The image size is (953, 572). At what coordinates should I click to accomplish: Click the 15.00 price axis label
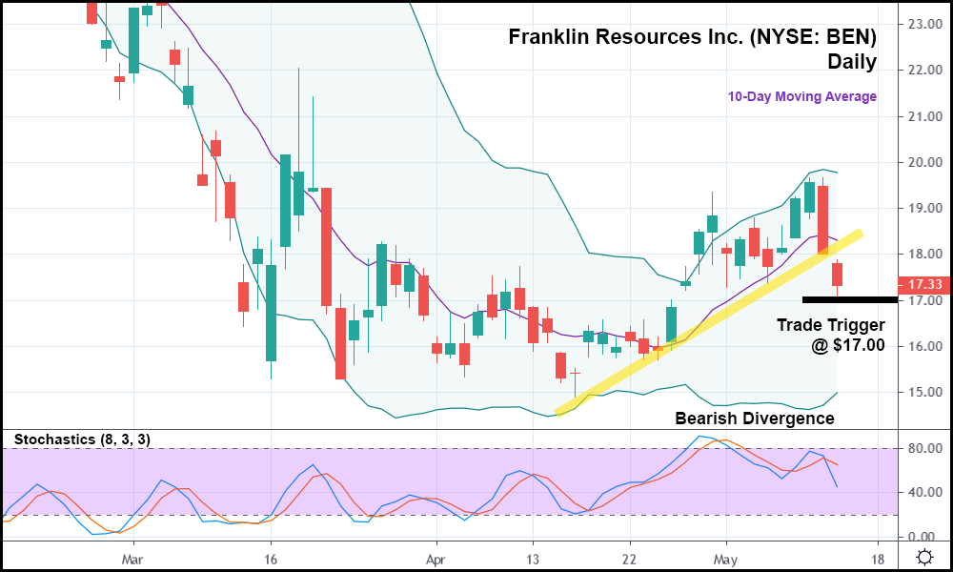[925, 392]
